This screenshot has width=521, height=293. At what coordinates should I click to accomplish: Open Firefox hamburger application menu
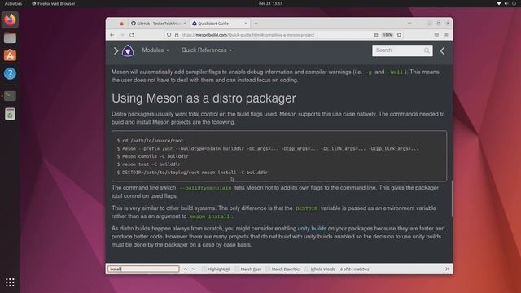tap(446, 35)
